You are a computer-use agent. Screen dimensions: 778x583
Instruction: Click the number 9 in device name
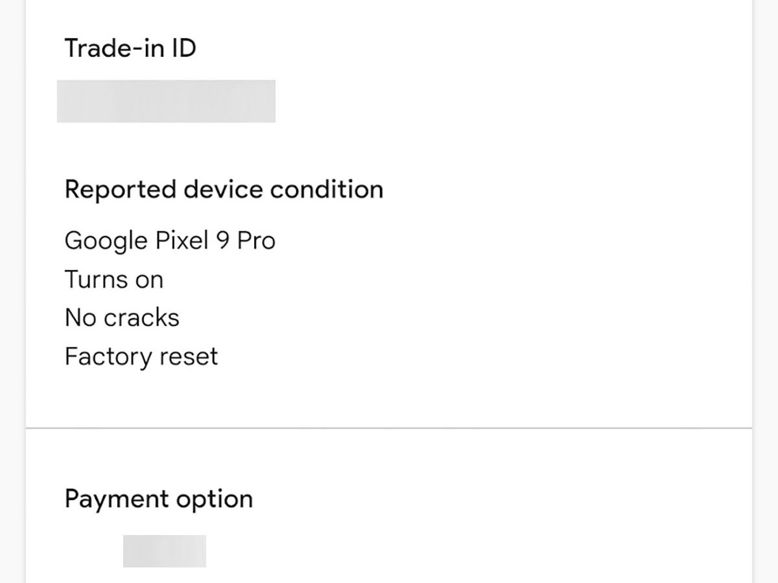(x=223, y=241)
